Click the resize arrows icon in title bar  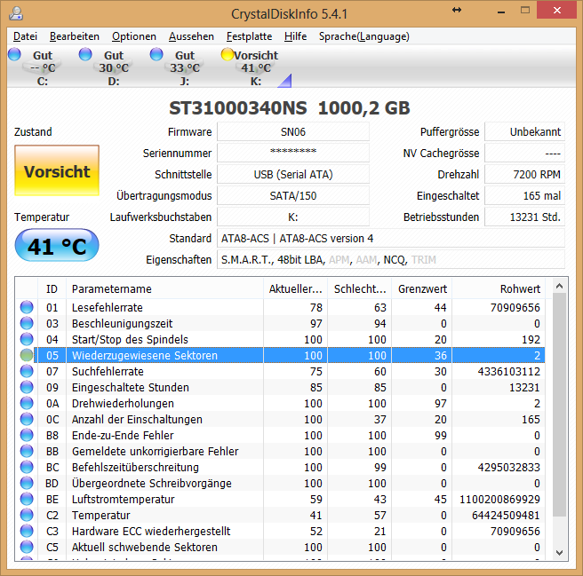click(x=457, y=10)
